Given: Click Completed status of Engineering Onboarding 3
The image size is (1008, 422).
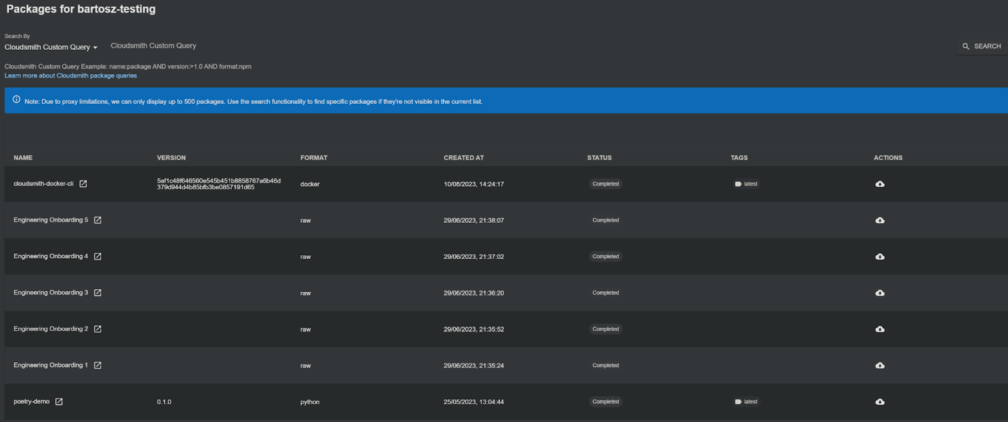Looking at the screenshot, I should pyautogui.click(x=605, y=292).
